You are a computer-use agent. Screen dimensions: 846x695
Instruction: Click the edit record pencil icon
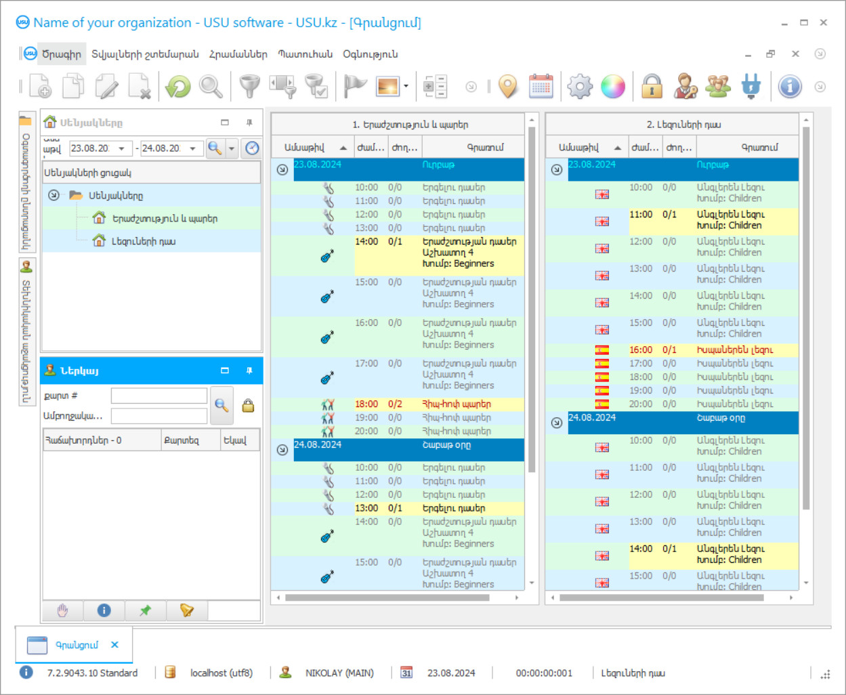coord(106,86)
